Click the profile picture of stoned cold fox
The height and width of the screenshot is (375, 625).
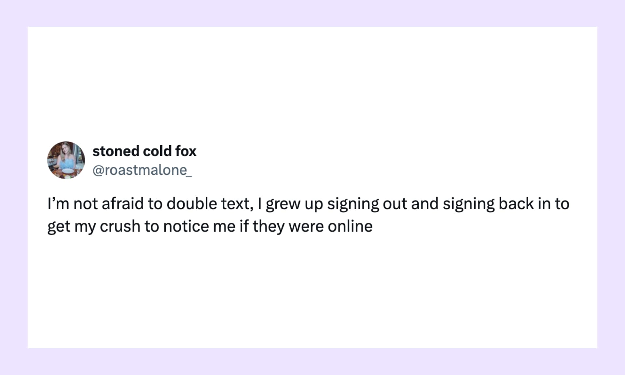click(x=66, y=160)
